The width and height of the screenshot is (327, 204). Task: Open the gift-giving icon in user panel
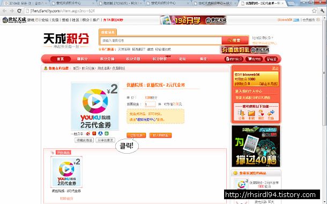pyautogui.click(x=261, y=115)
